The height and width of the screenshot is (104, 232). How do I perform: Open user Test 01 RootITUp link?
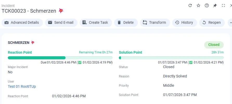point(22,86)
